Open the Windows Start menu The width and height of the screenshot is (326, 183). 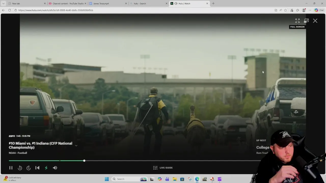coord(107,179)
